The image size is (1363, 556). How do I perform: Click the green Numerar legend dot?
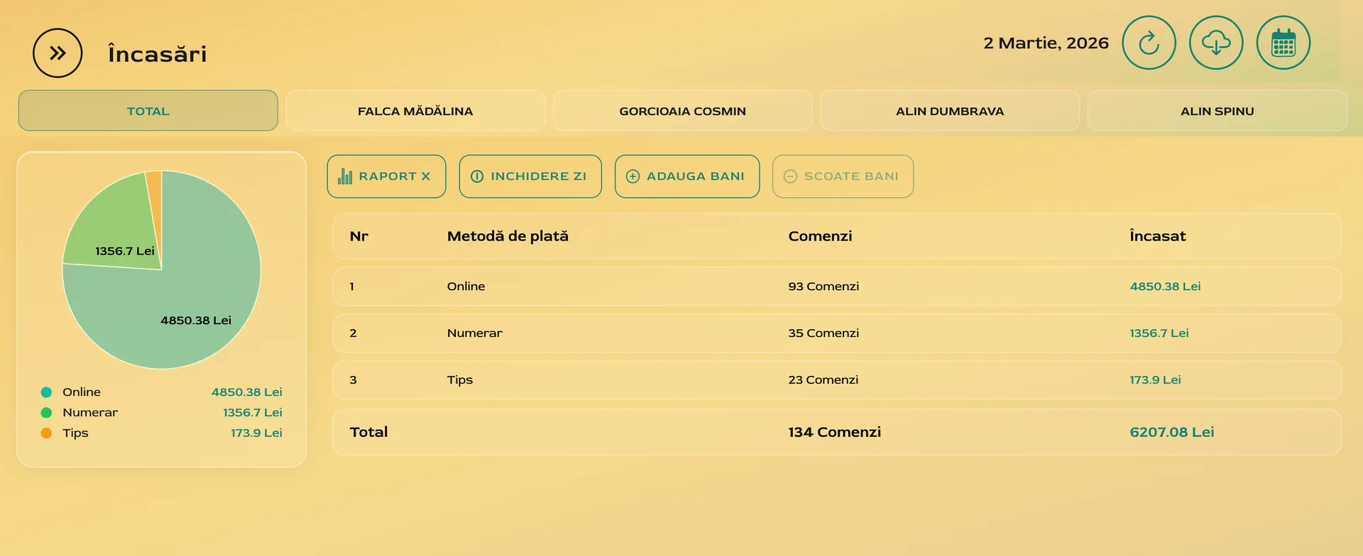click(46, 413)
